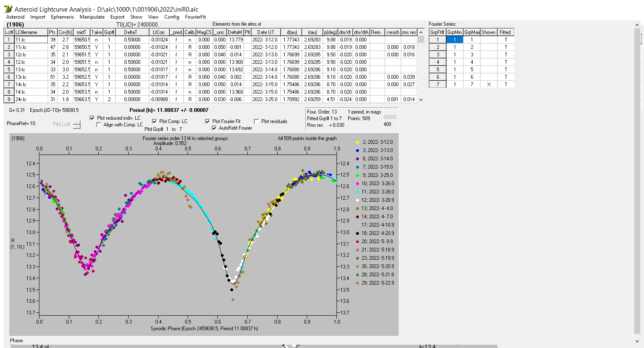The image size is (644, 348).
Task: Select lightcurve file 13r.lc cell
Action: pyautogui.click(x=31, y=77)
